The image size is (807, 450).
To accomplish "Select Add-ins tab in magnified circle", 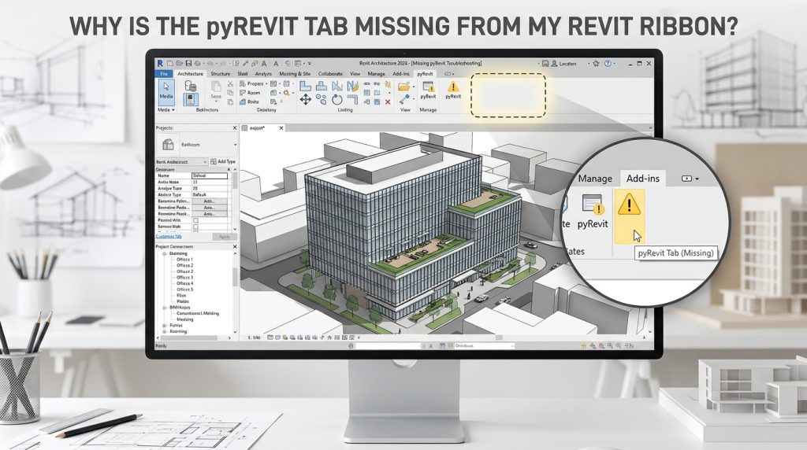I will click(643, 179).
